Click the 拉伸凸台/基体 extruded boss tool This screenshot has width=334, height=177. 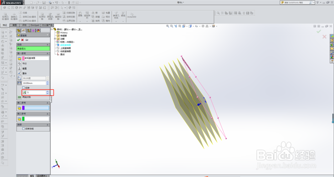[6, 16]
